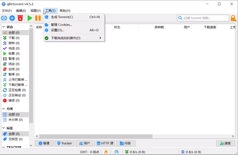The image size is (238, 155).
Task: Click horizontal scrollbar left arrow
Action: 37,136
